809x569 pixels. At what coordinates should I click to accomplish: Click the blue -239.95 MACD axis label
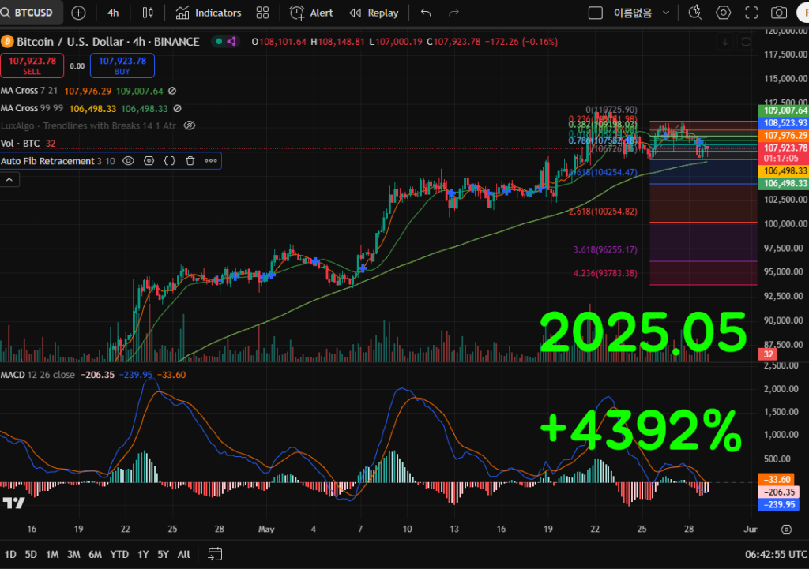pos(778,504)
